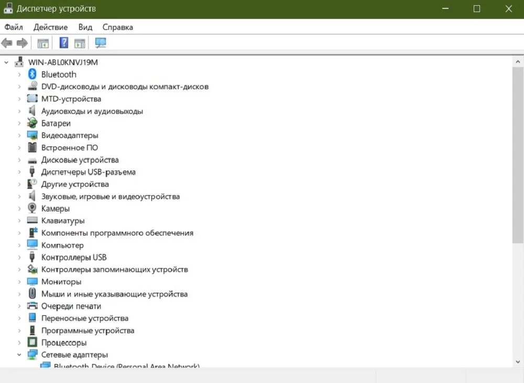Expand the Видеоадаптеры node
The image size is (524, 383).
pos(19,135)
